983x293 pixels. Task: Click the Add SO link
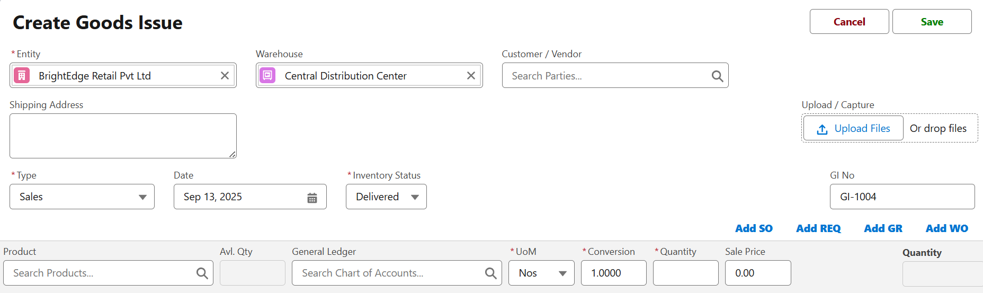[x=754, y=228]
